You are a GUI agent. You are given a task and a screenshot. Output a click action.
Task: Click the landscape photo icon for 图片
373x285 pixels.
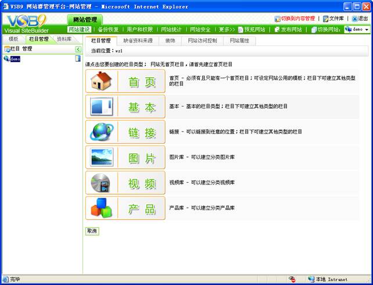(102, 157)
